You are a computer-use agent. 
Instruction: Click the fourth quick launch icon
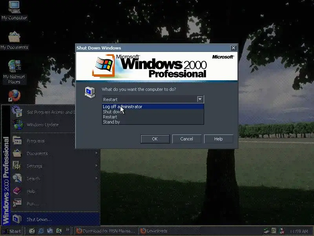point(59,231)
